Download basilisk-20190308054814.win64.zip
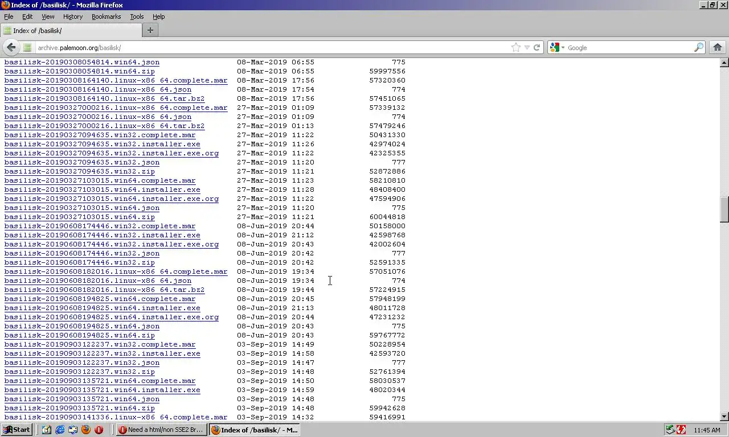The width and height of the screenshot is (729, 437). 80,71
